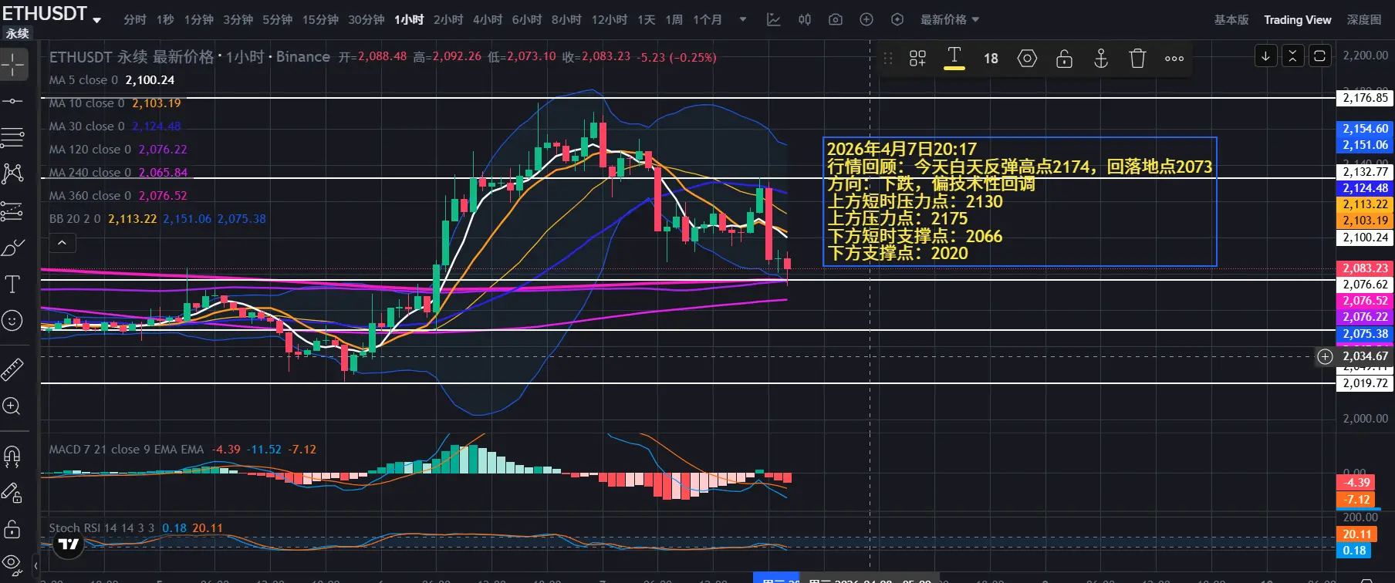Select the crosshair cursor tool

coord(13,65)
